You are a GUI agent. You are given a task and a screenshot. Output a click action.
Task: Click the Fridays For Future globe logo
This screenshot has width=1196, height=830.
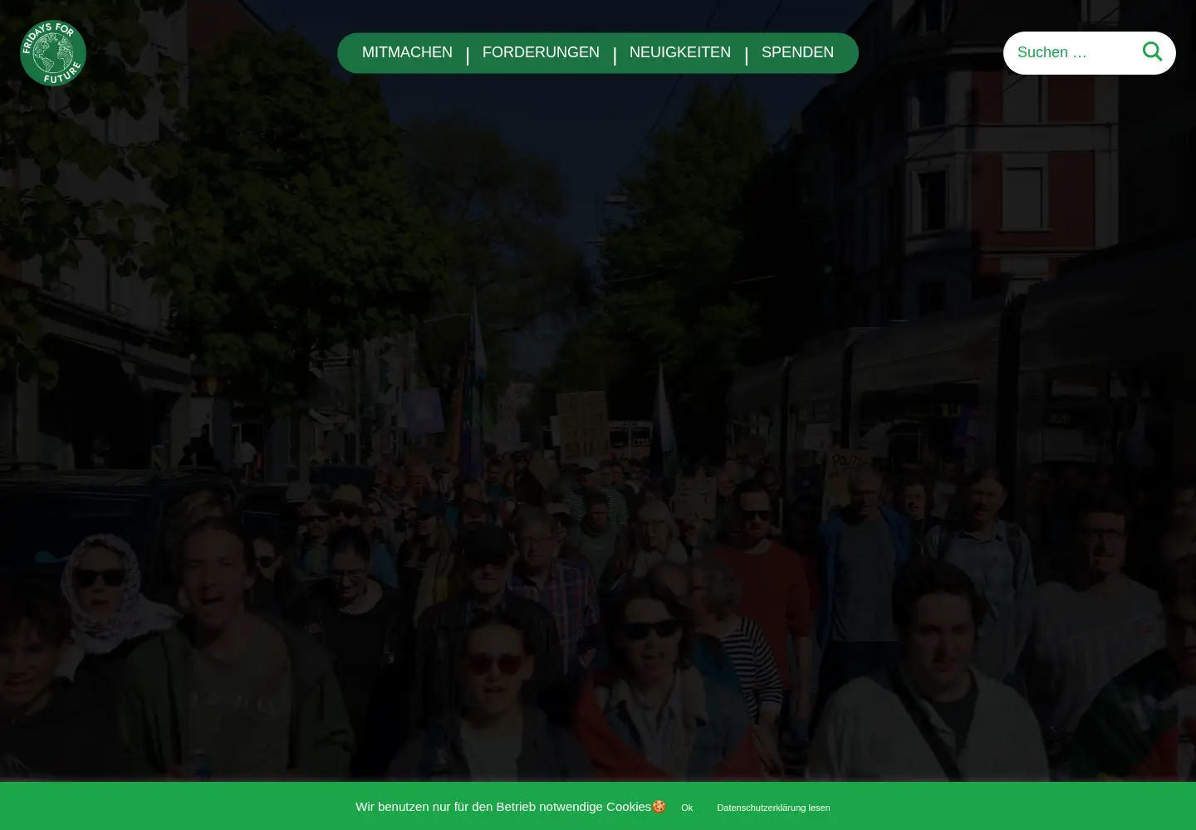coord(53,53)
